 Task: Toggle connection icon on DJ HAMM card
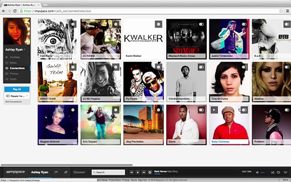[116, 24]
